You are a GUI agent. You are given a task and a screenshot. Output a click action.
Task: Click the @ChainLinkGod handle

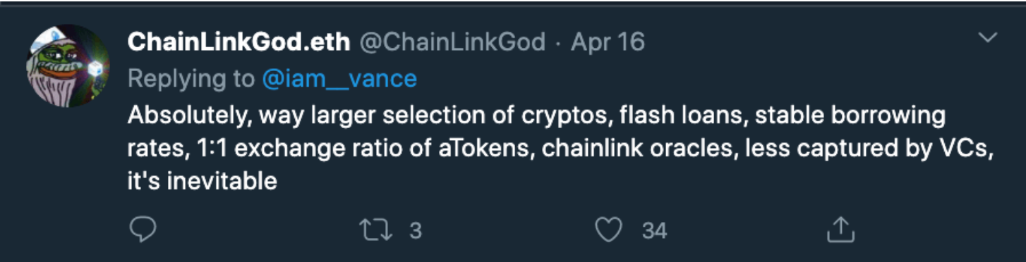click(x=453, y=42)
